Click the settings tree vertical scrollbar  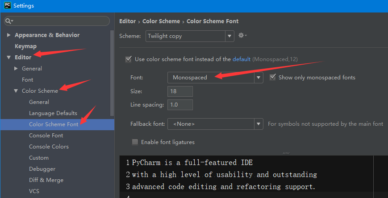(112, 73)
